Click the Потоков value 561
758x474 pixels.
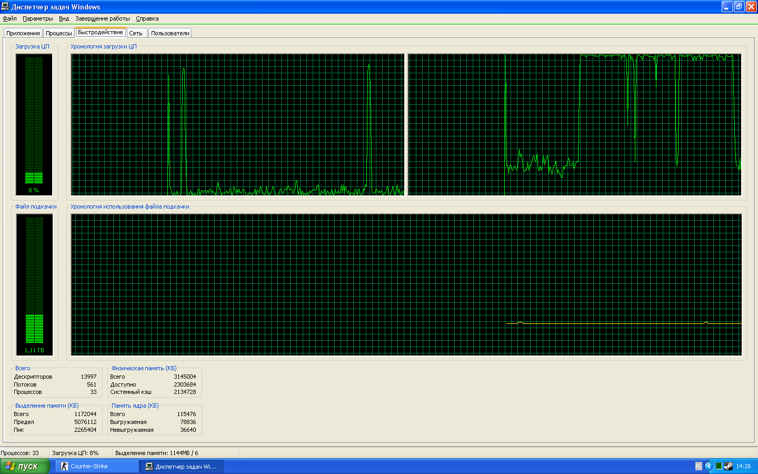click(92, 384)
